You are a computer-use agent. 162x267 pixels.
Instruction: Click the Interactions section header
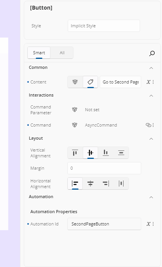[41, 95]
